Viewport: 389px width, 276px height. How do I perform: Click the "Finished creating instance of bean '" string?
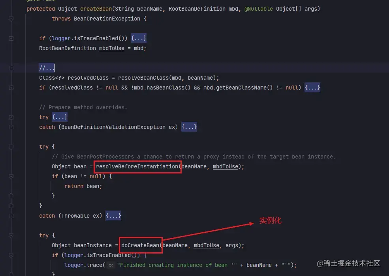pyautogui.click(x=177, y=265)
